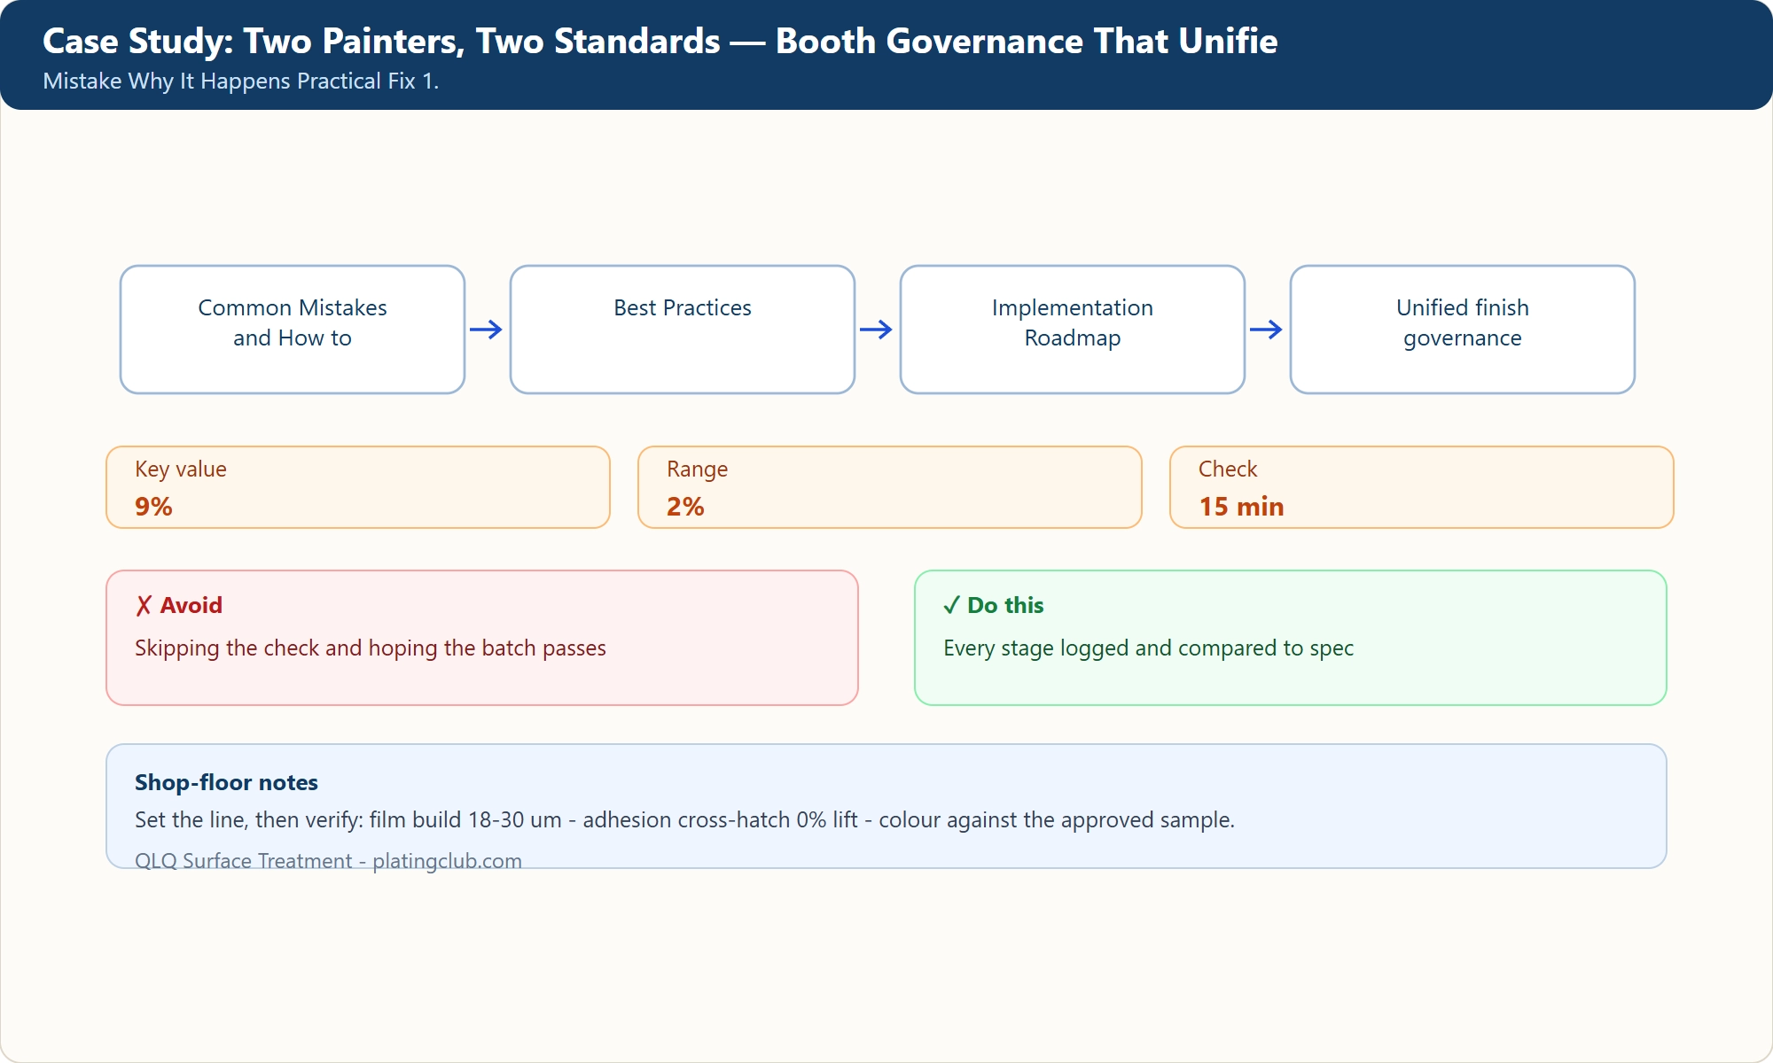Click the Common Mistakes and How to box
The image size is (1773, 1063).
click(x=293, y=330)
